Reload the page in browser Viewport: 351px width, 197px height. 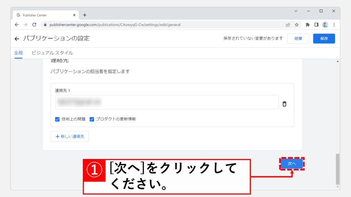[x=34, y=25]
